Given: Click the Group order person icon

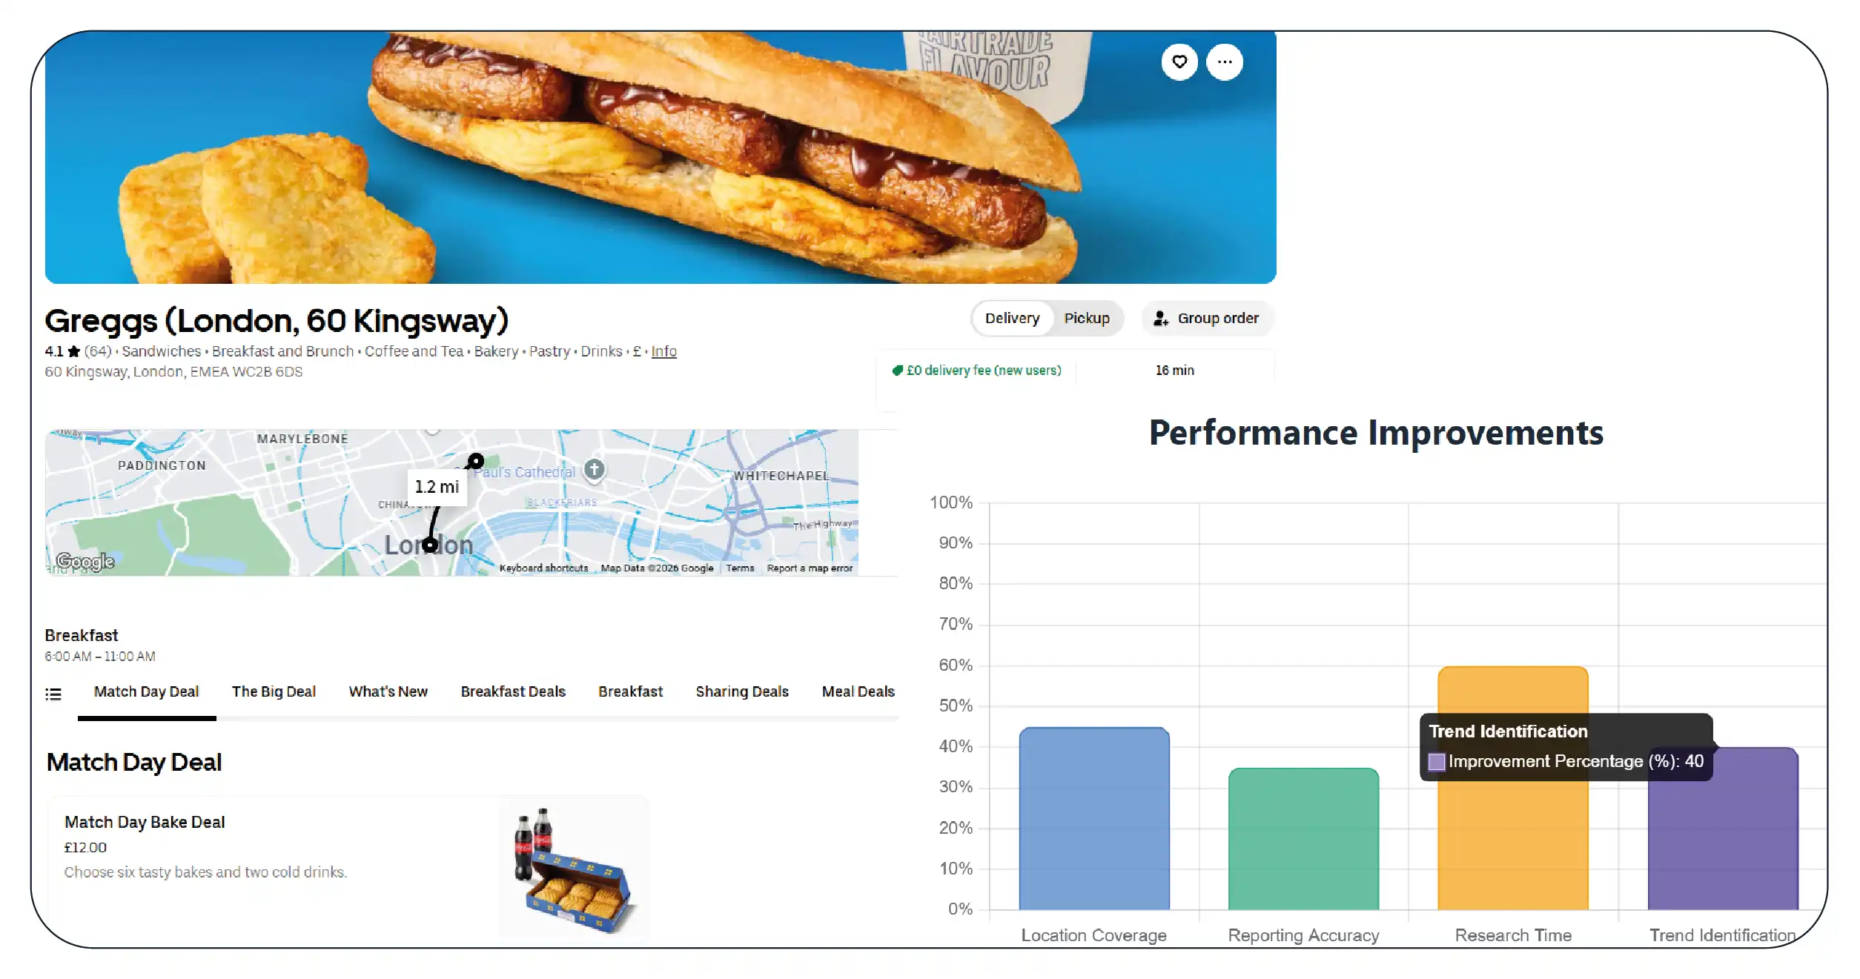Looking at the screenshot, I should (1160, 319).
